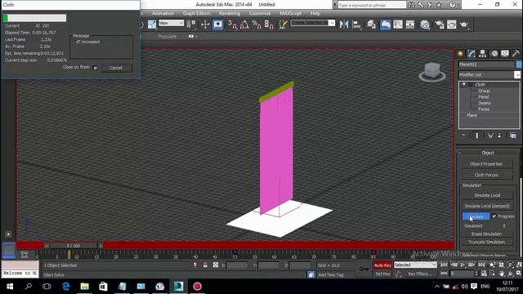523x294 pixels.
Task: Open the Customize menu
Action: (x=260, y=13)
